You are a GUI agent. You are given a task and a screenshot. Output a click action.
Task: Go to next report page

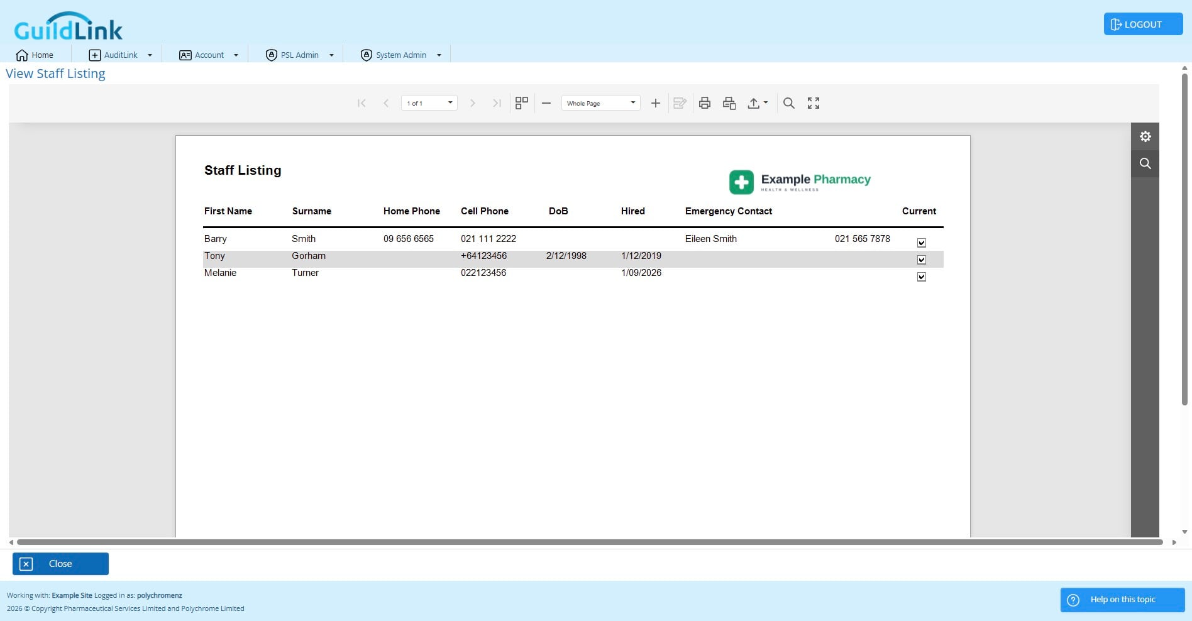[x=473, y=103]
